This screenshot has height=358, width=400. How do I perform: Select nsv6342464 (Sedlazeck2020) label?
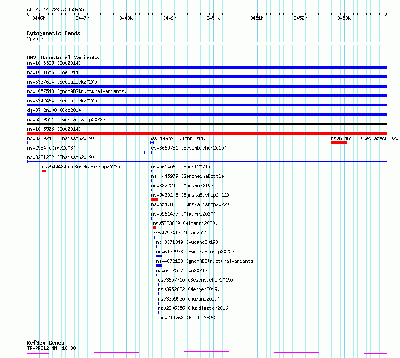click(x=62, y=101)
